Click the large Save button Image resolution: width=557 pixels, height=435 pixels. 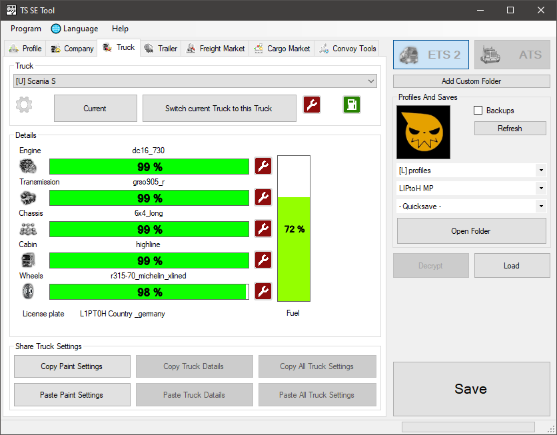pos(470,389)
